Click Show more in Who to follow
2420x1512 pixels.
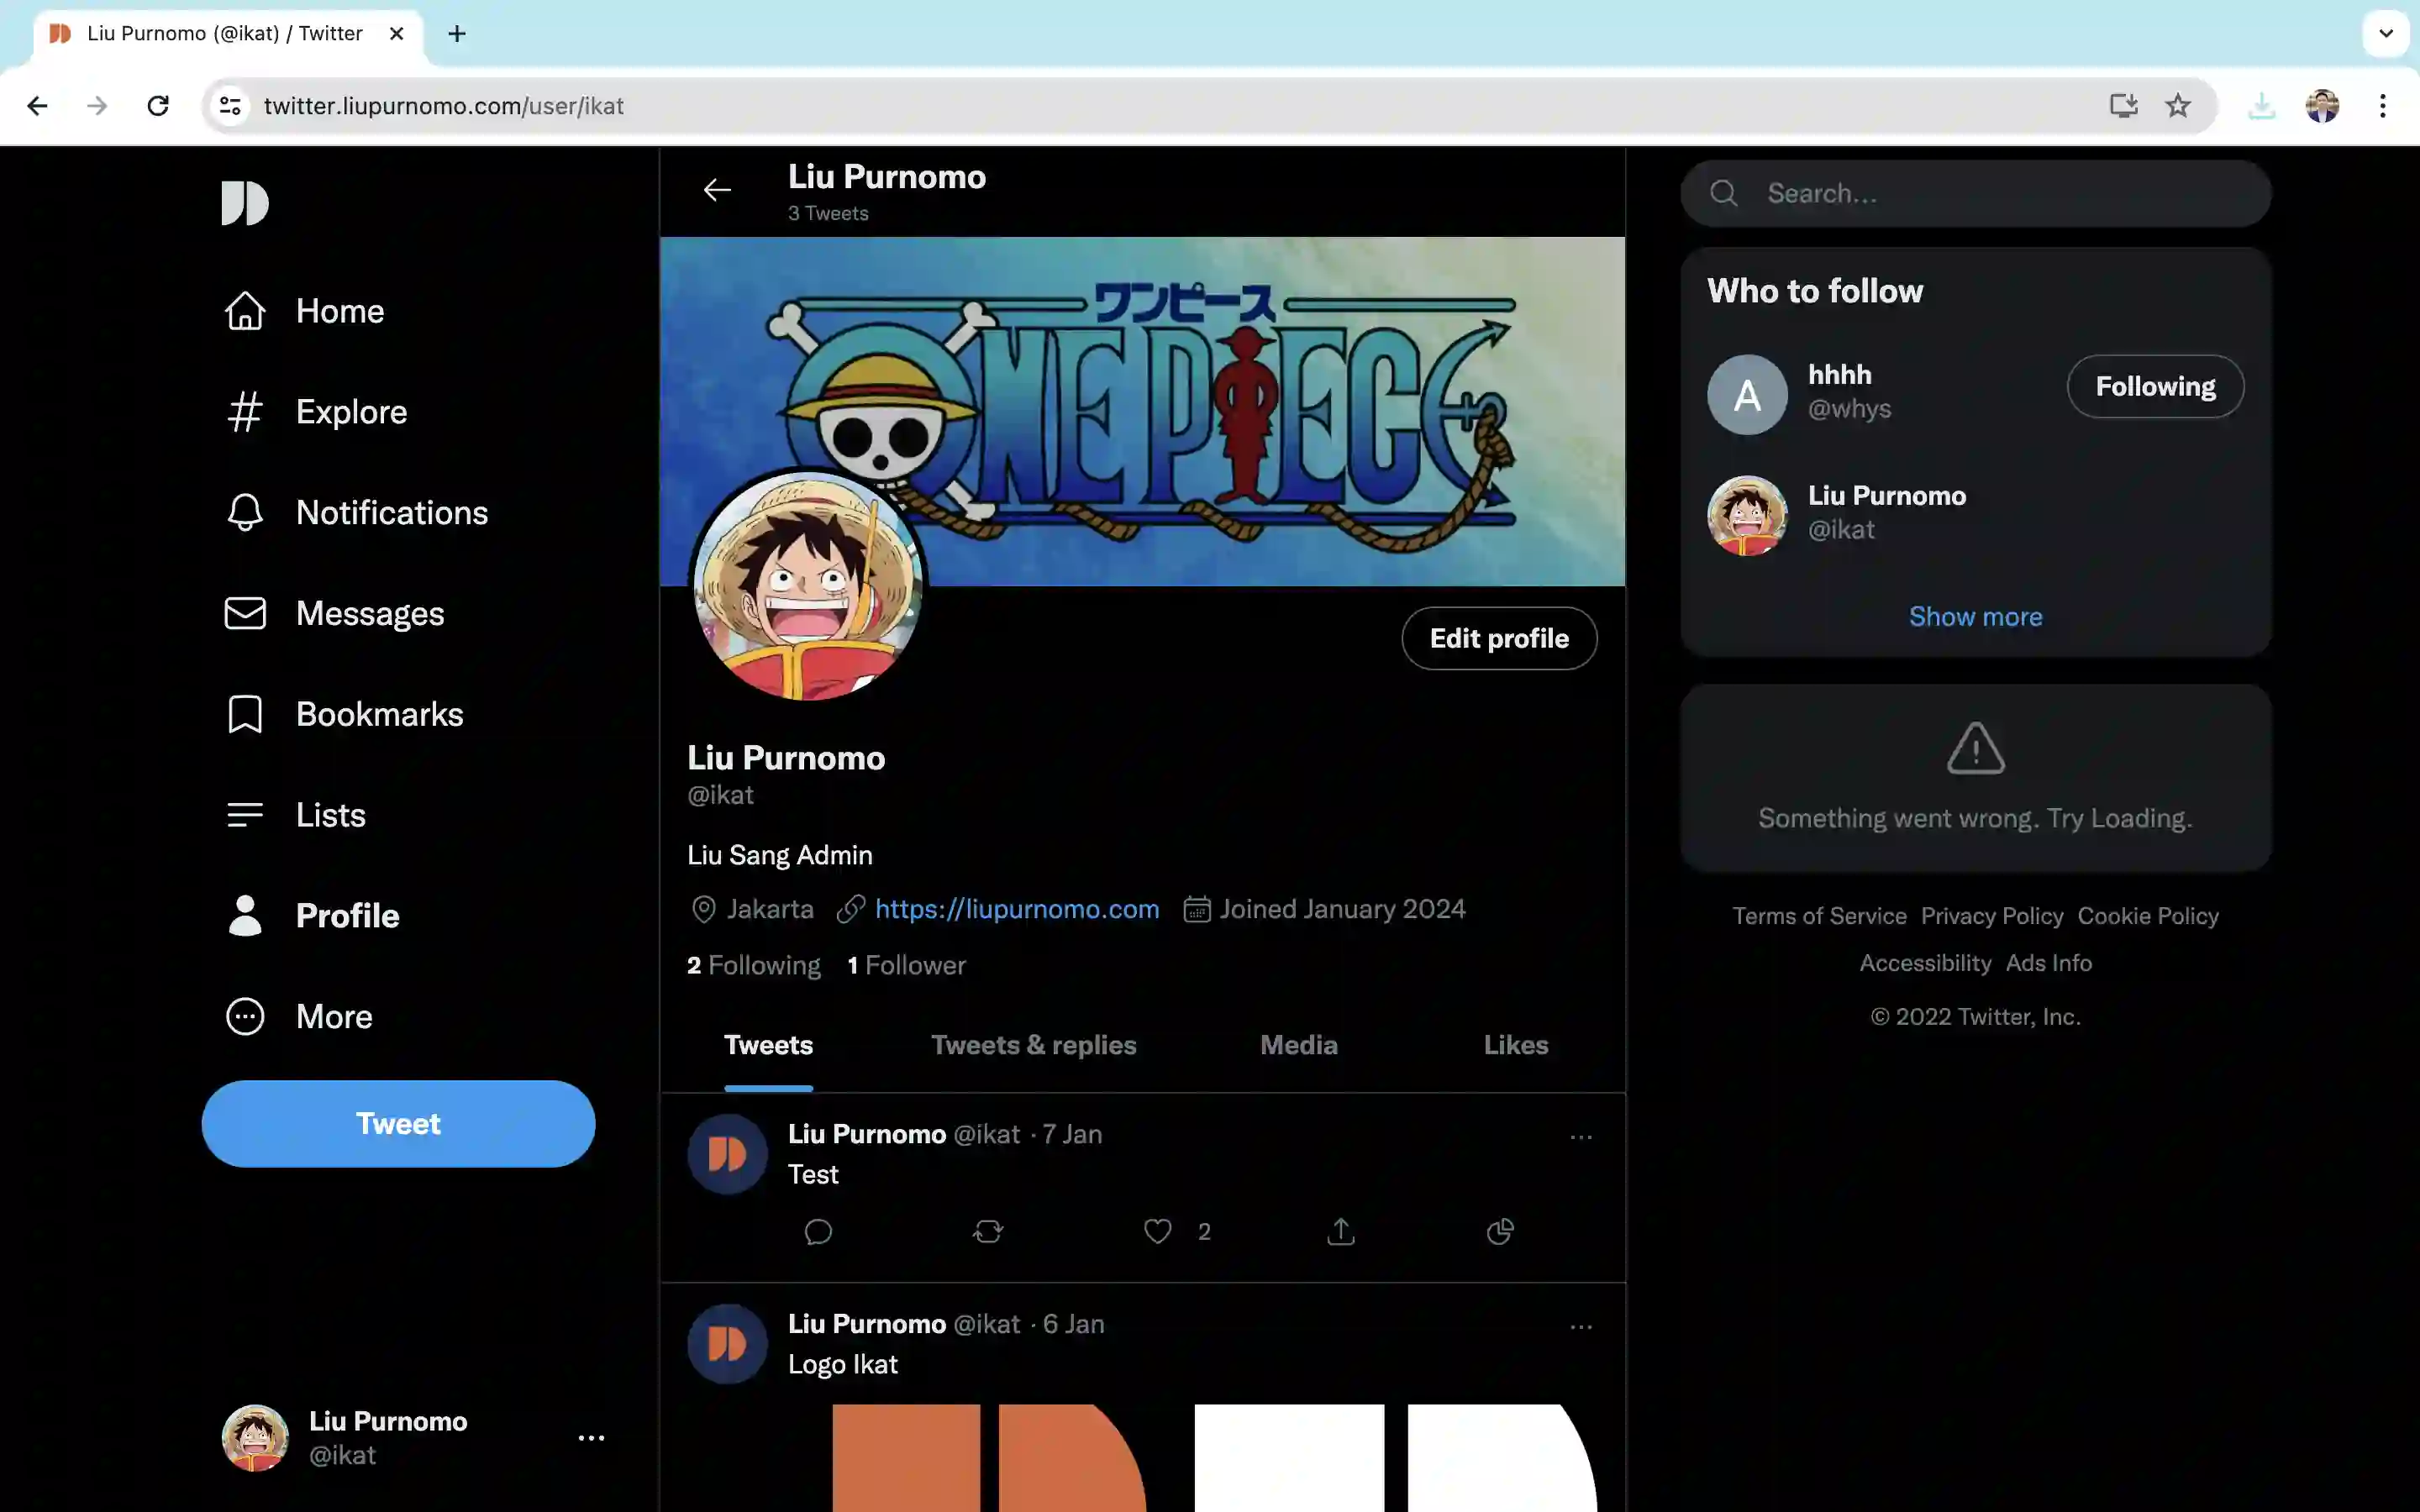coord(1975,616)
